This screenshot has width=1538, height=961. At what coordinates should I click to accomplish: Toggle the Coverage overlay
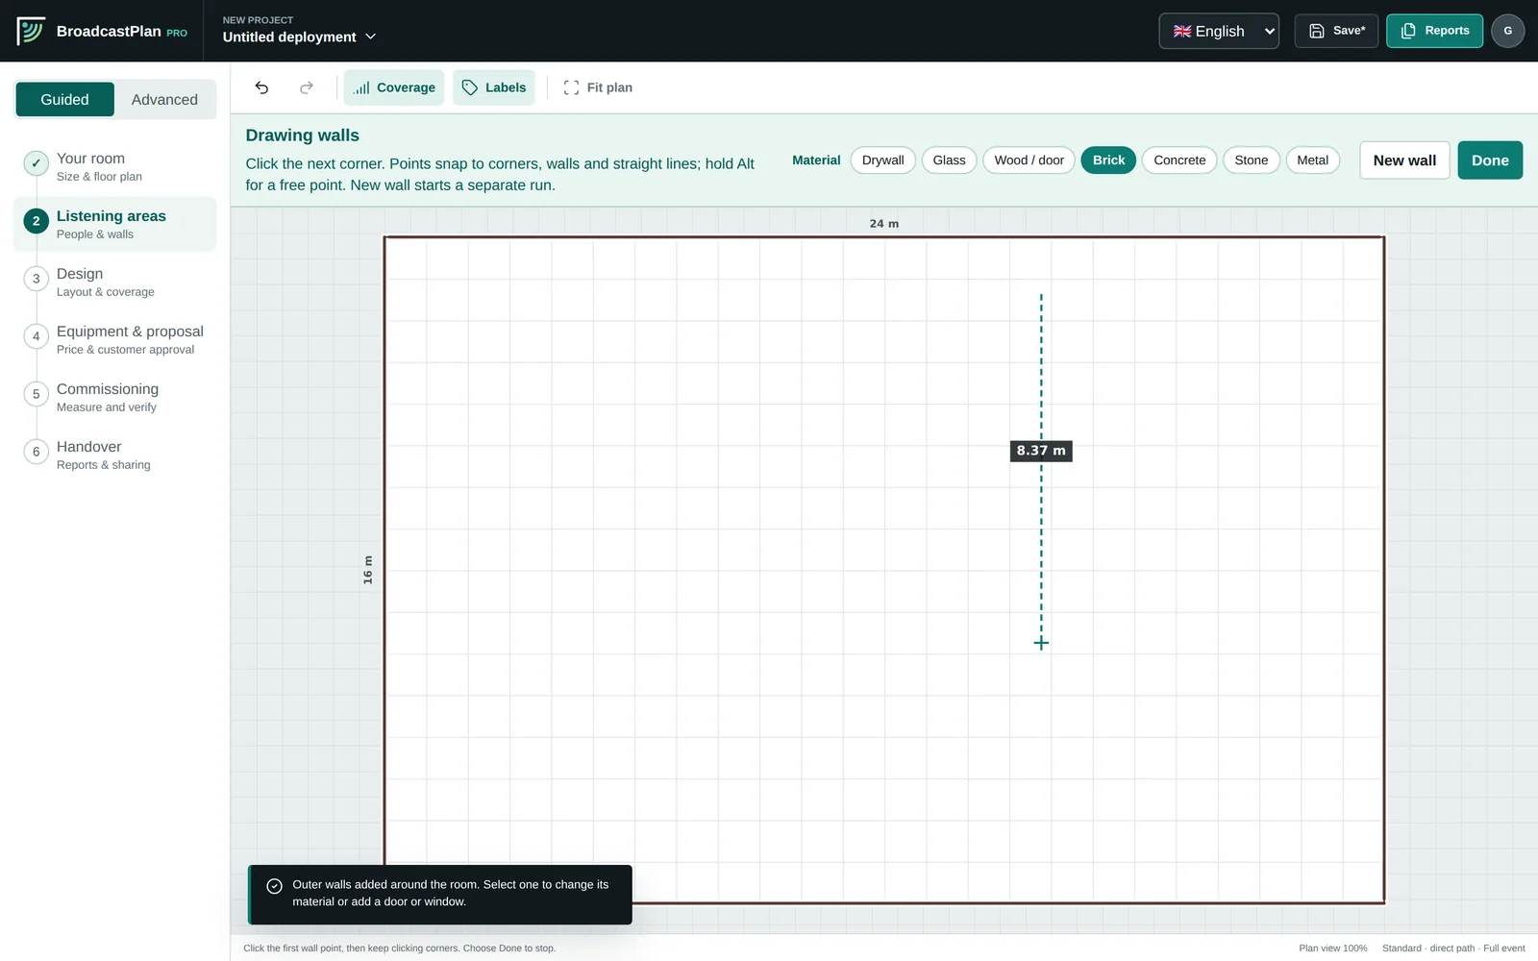394,87
